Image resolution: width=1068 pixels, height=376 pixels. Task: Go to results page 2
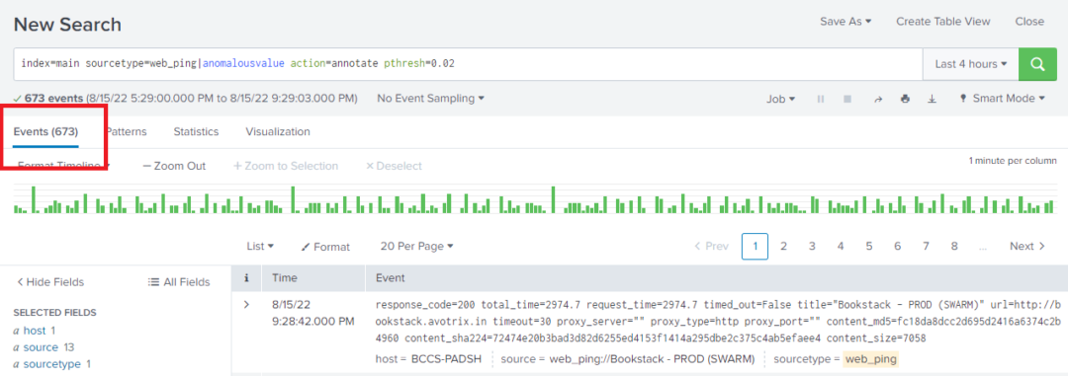[x=783, y=246]
